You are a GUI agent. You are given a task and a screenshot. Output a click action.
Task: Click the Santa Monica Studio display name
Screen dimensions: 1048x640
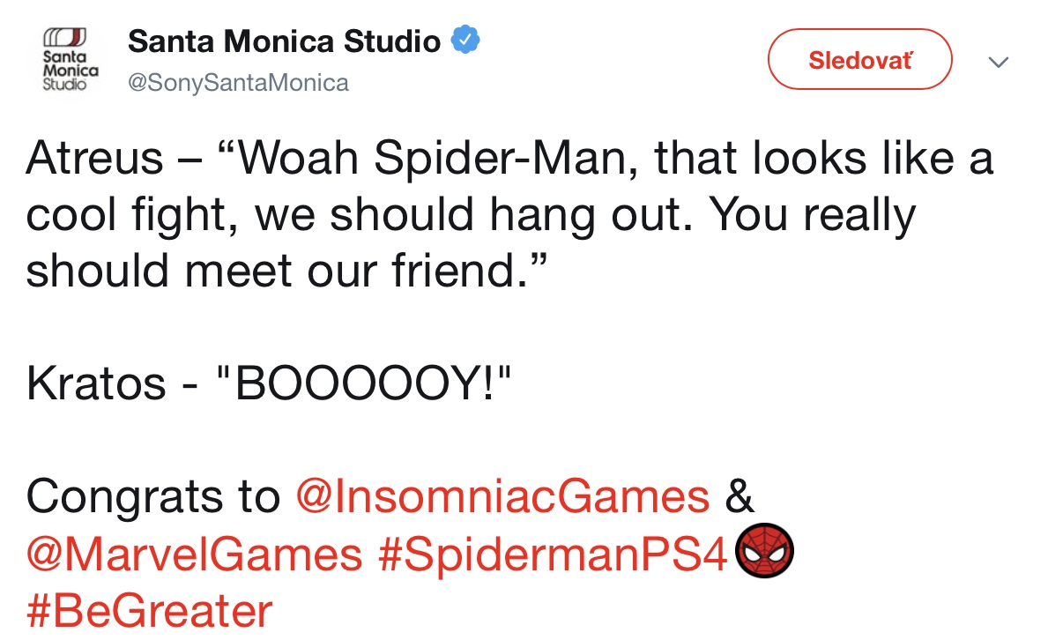pos(284,41)
